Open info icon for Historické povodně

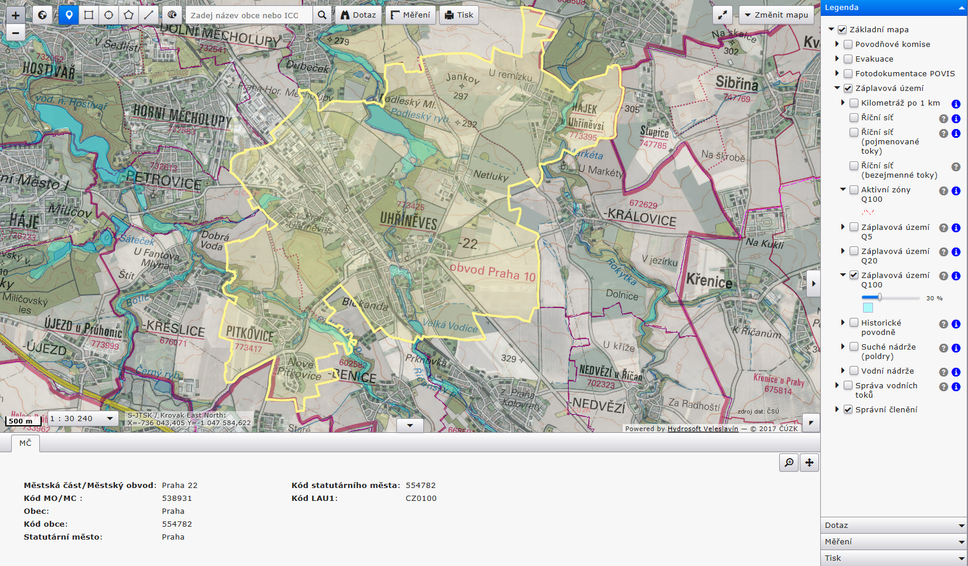coord(956,324)
